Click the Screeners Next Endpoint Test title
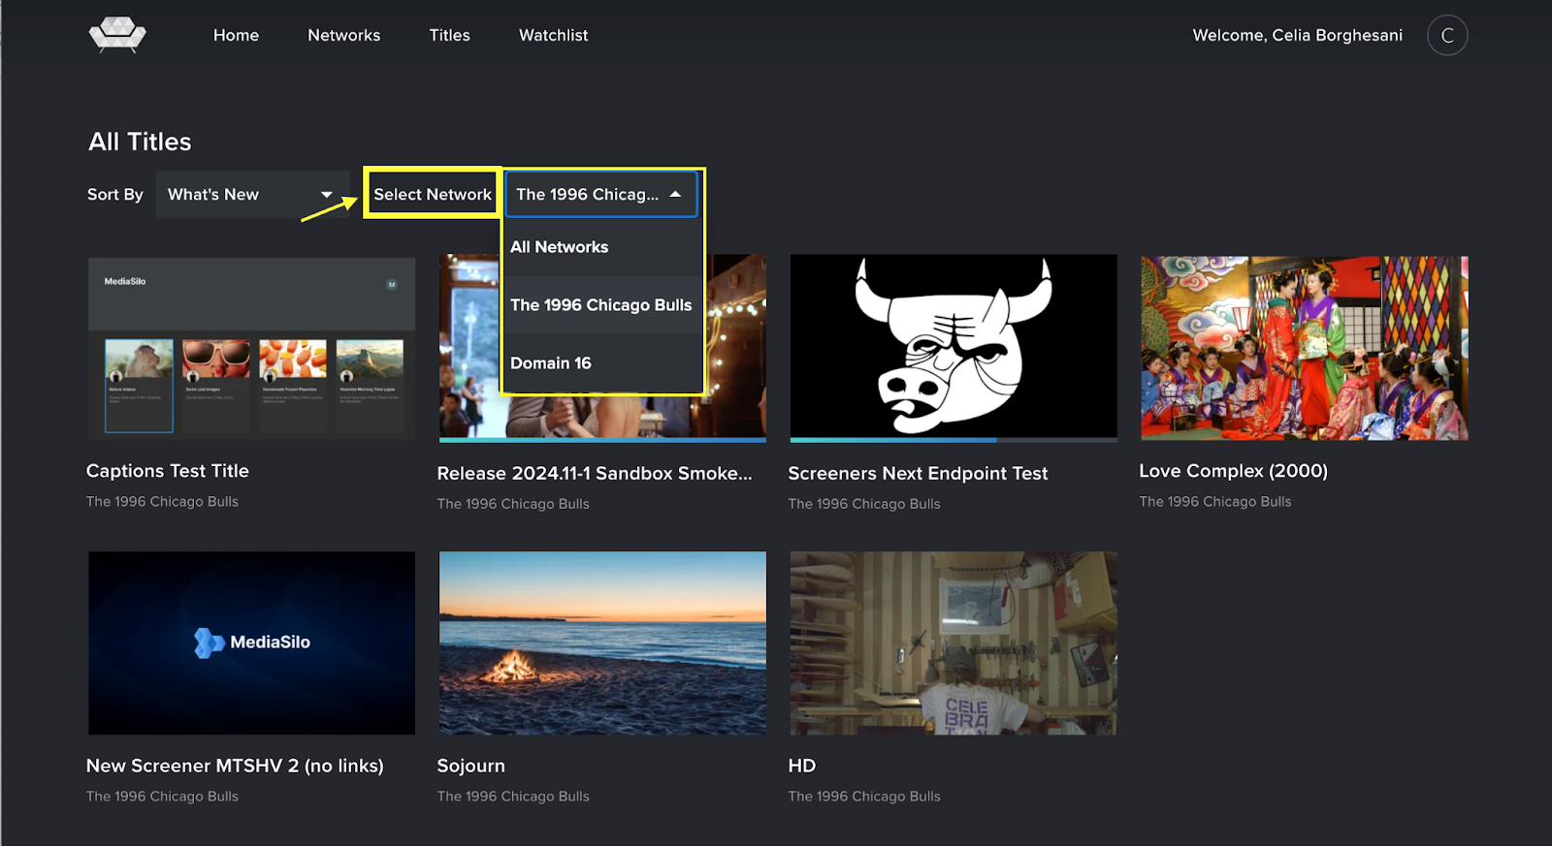 coord(918,473)
